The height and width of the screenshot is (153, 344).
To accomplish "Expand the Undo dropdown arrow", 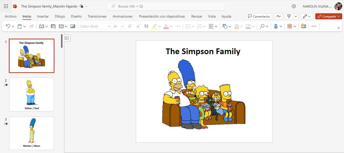I will [13, 26].
